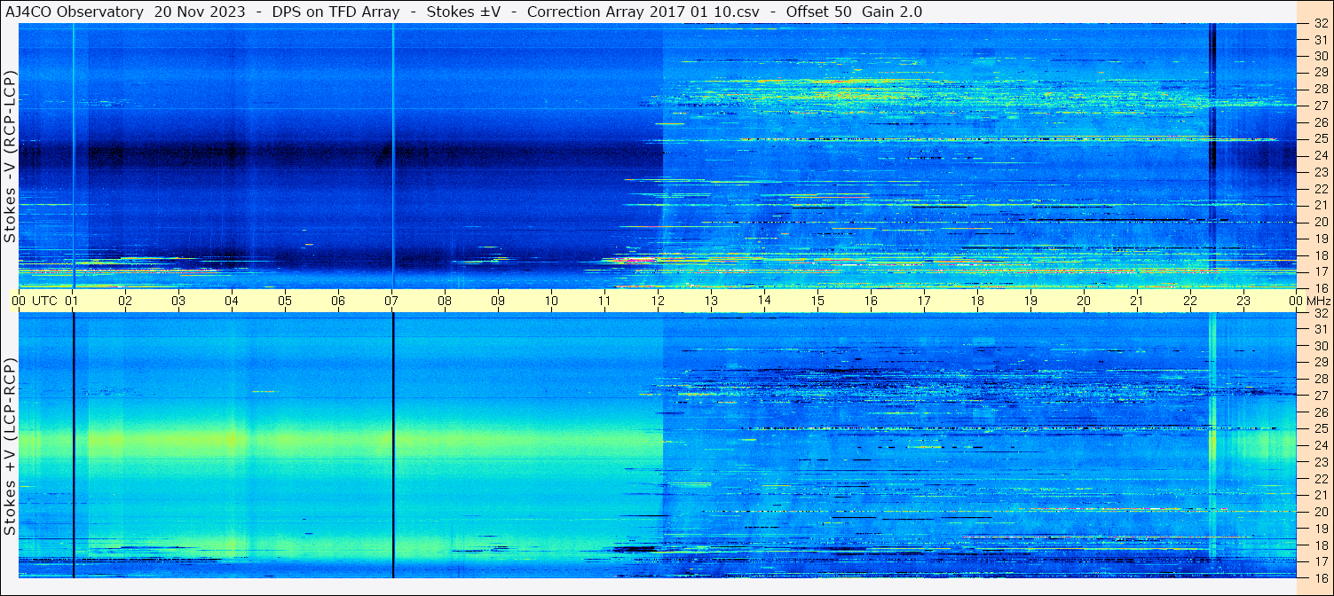Screen dimensions: 1334x596
Task: Click the 28 MHz label on lower scale
Action: (1320, 379)
